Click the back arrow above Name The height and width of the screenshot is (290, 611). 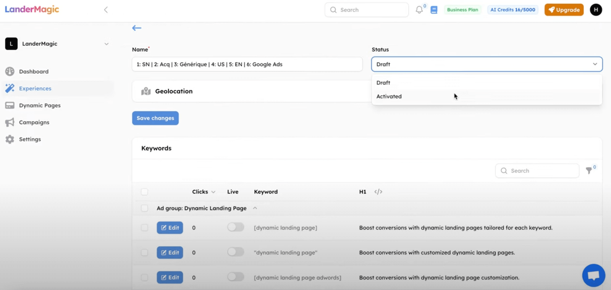click(137, 28)
